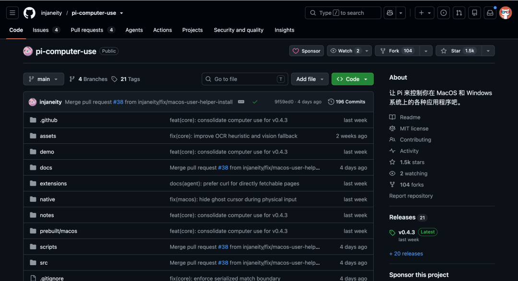Viewport: 518px width, 281px height.
Task: Open the src folder
Action: 44,262
